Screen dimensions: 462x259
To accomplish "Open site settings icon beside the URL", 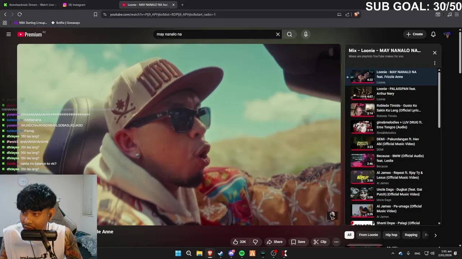I will pos(105,14).
